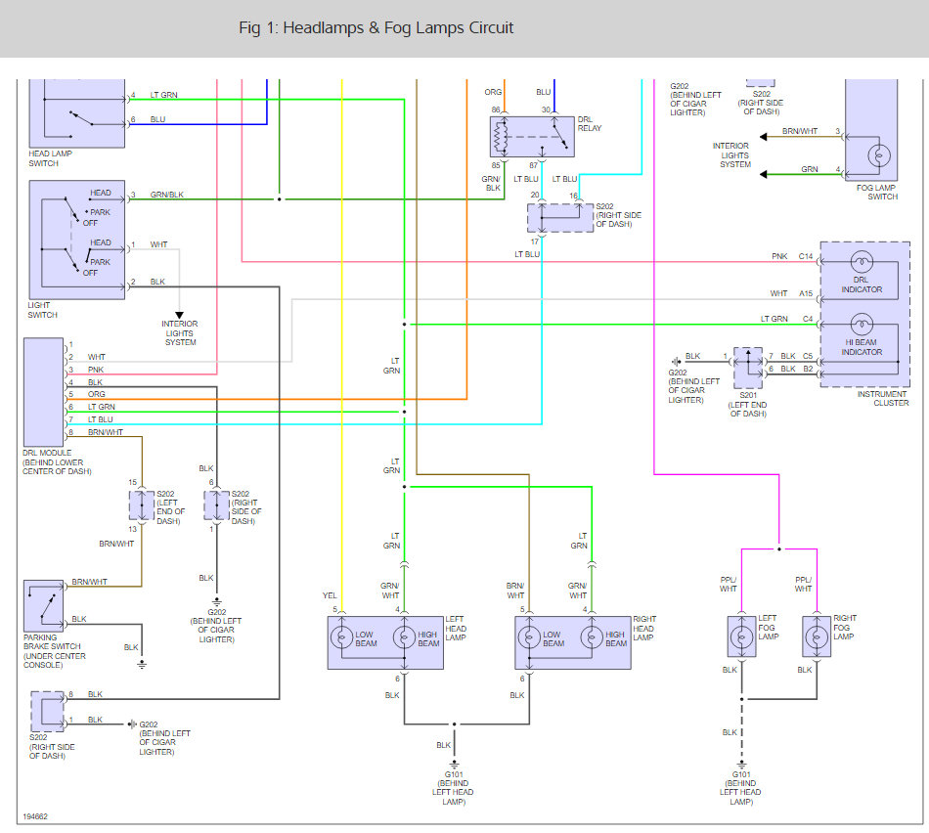Select the left fog lamp bulb symbol
The image size is (929, 833).
click(x=742, y=636)
